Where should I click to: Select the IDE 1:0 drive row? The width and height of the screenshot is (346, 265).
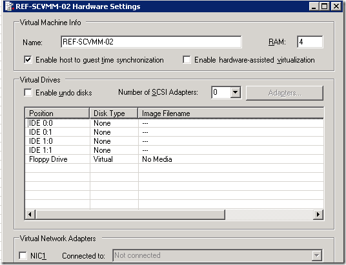(174, 141)
